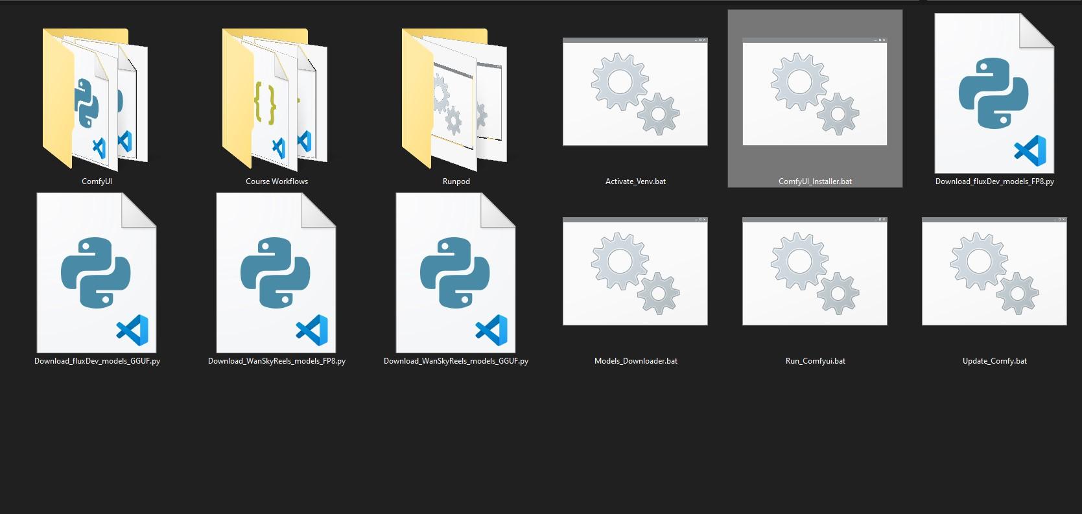Select the Download_WanSkyReels_models_FP8.py Python icon
Image resolution: width=1082 pixels, height=514 pixels.
click(x=276, y=273)
